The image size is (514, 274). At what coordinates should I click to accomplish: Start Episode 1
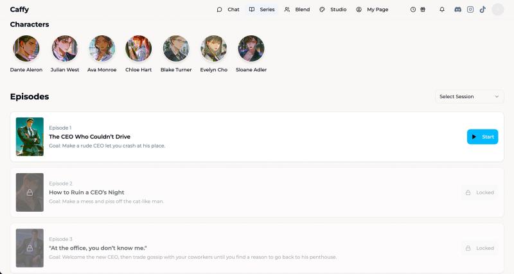[x=482, y=137]
